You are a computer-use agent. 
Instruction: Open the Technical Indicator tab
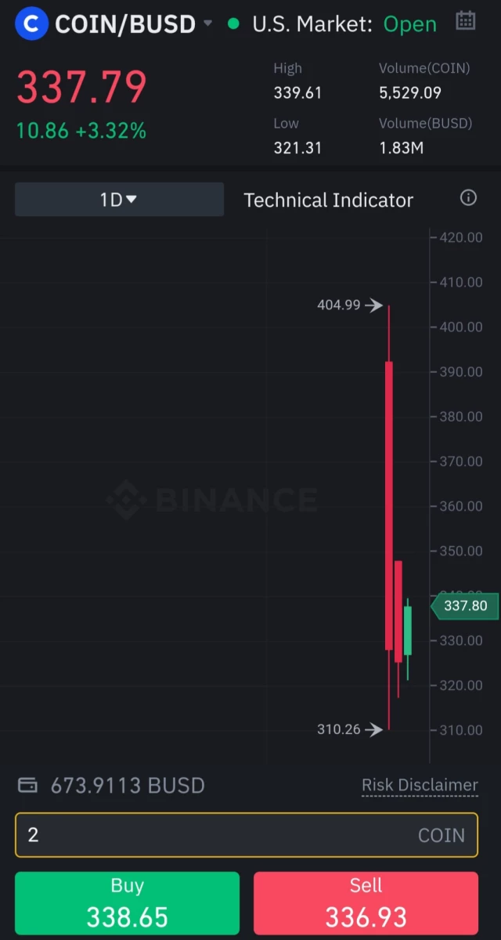[x=328, y=200]
